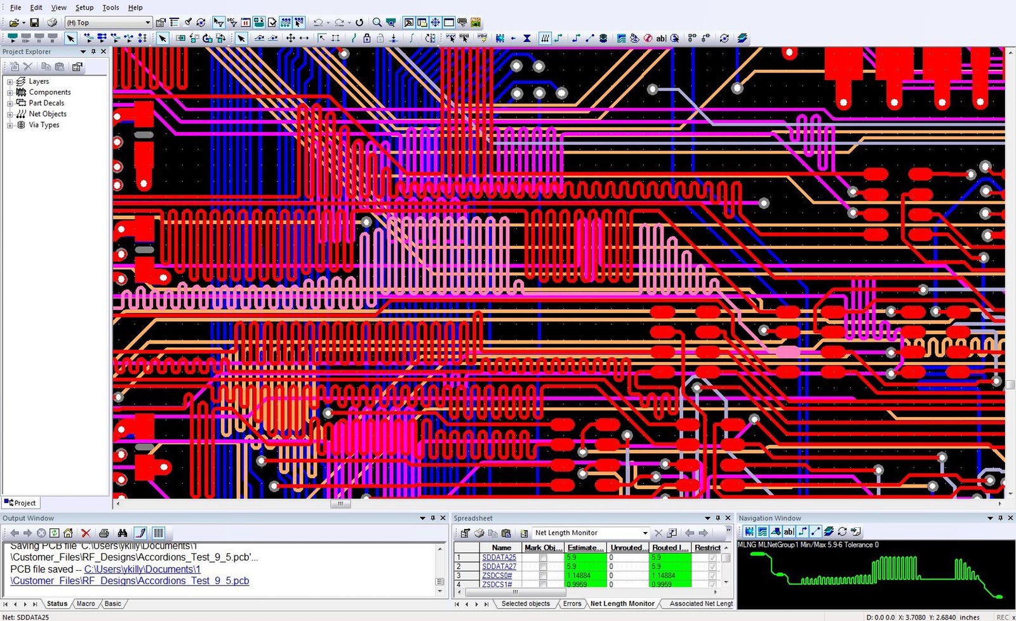
Task: Toggle Restrict checkbox for SDDATA25 row
Action: tap(712, 558)
